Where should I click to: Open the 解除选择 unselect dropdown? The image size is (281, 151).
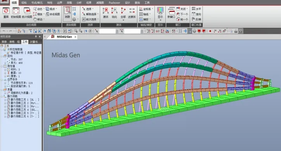pyautogui.click(x=90, y=14)
